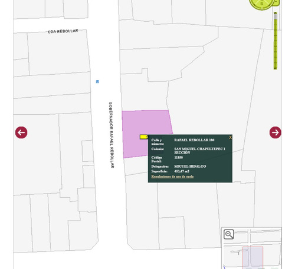This screenshot has height=269, width=295.
Task: Click the CDA REBOLLAR street label
Action: [63, 31]
